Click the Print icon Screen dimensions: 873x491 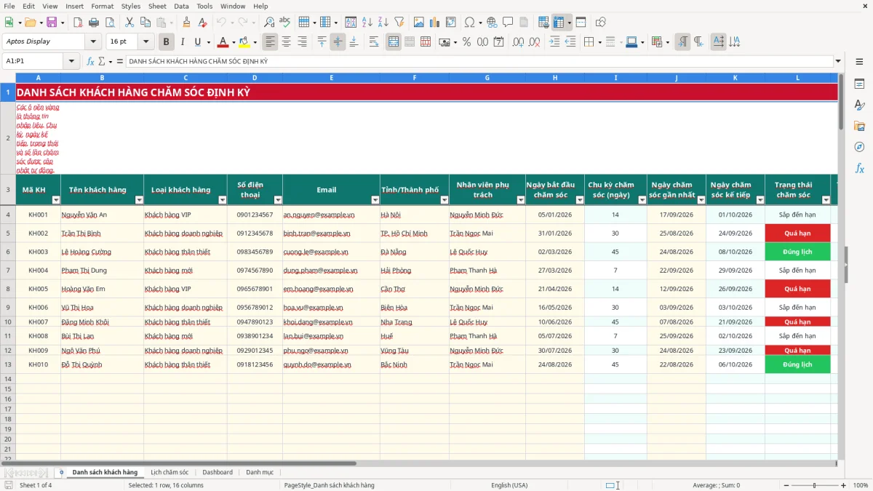(95, 23)
